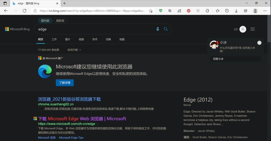271x141 pixels.
Task: Open the vertical tabs panel icon
Action: [x=5, y=3]
